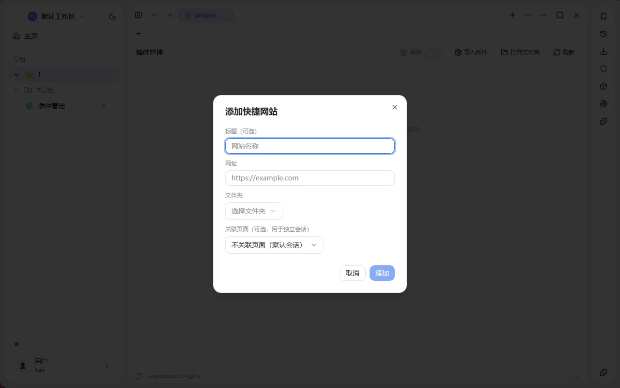Click globe icon beside 插件管理
The height and width of the screenshot is (388, 620).
[x=29, y=106]
